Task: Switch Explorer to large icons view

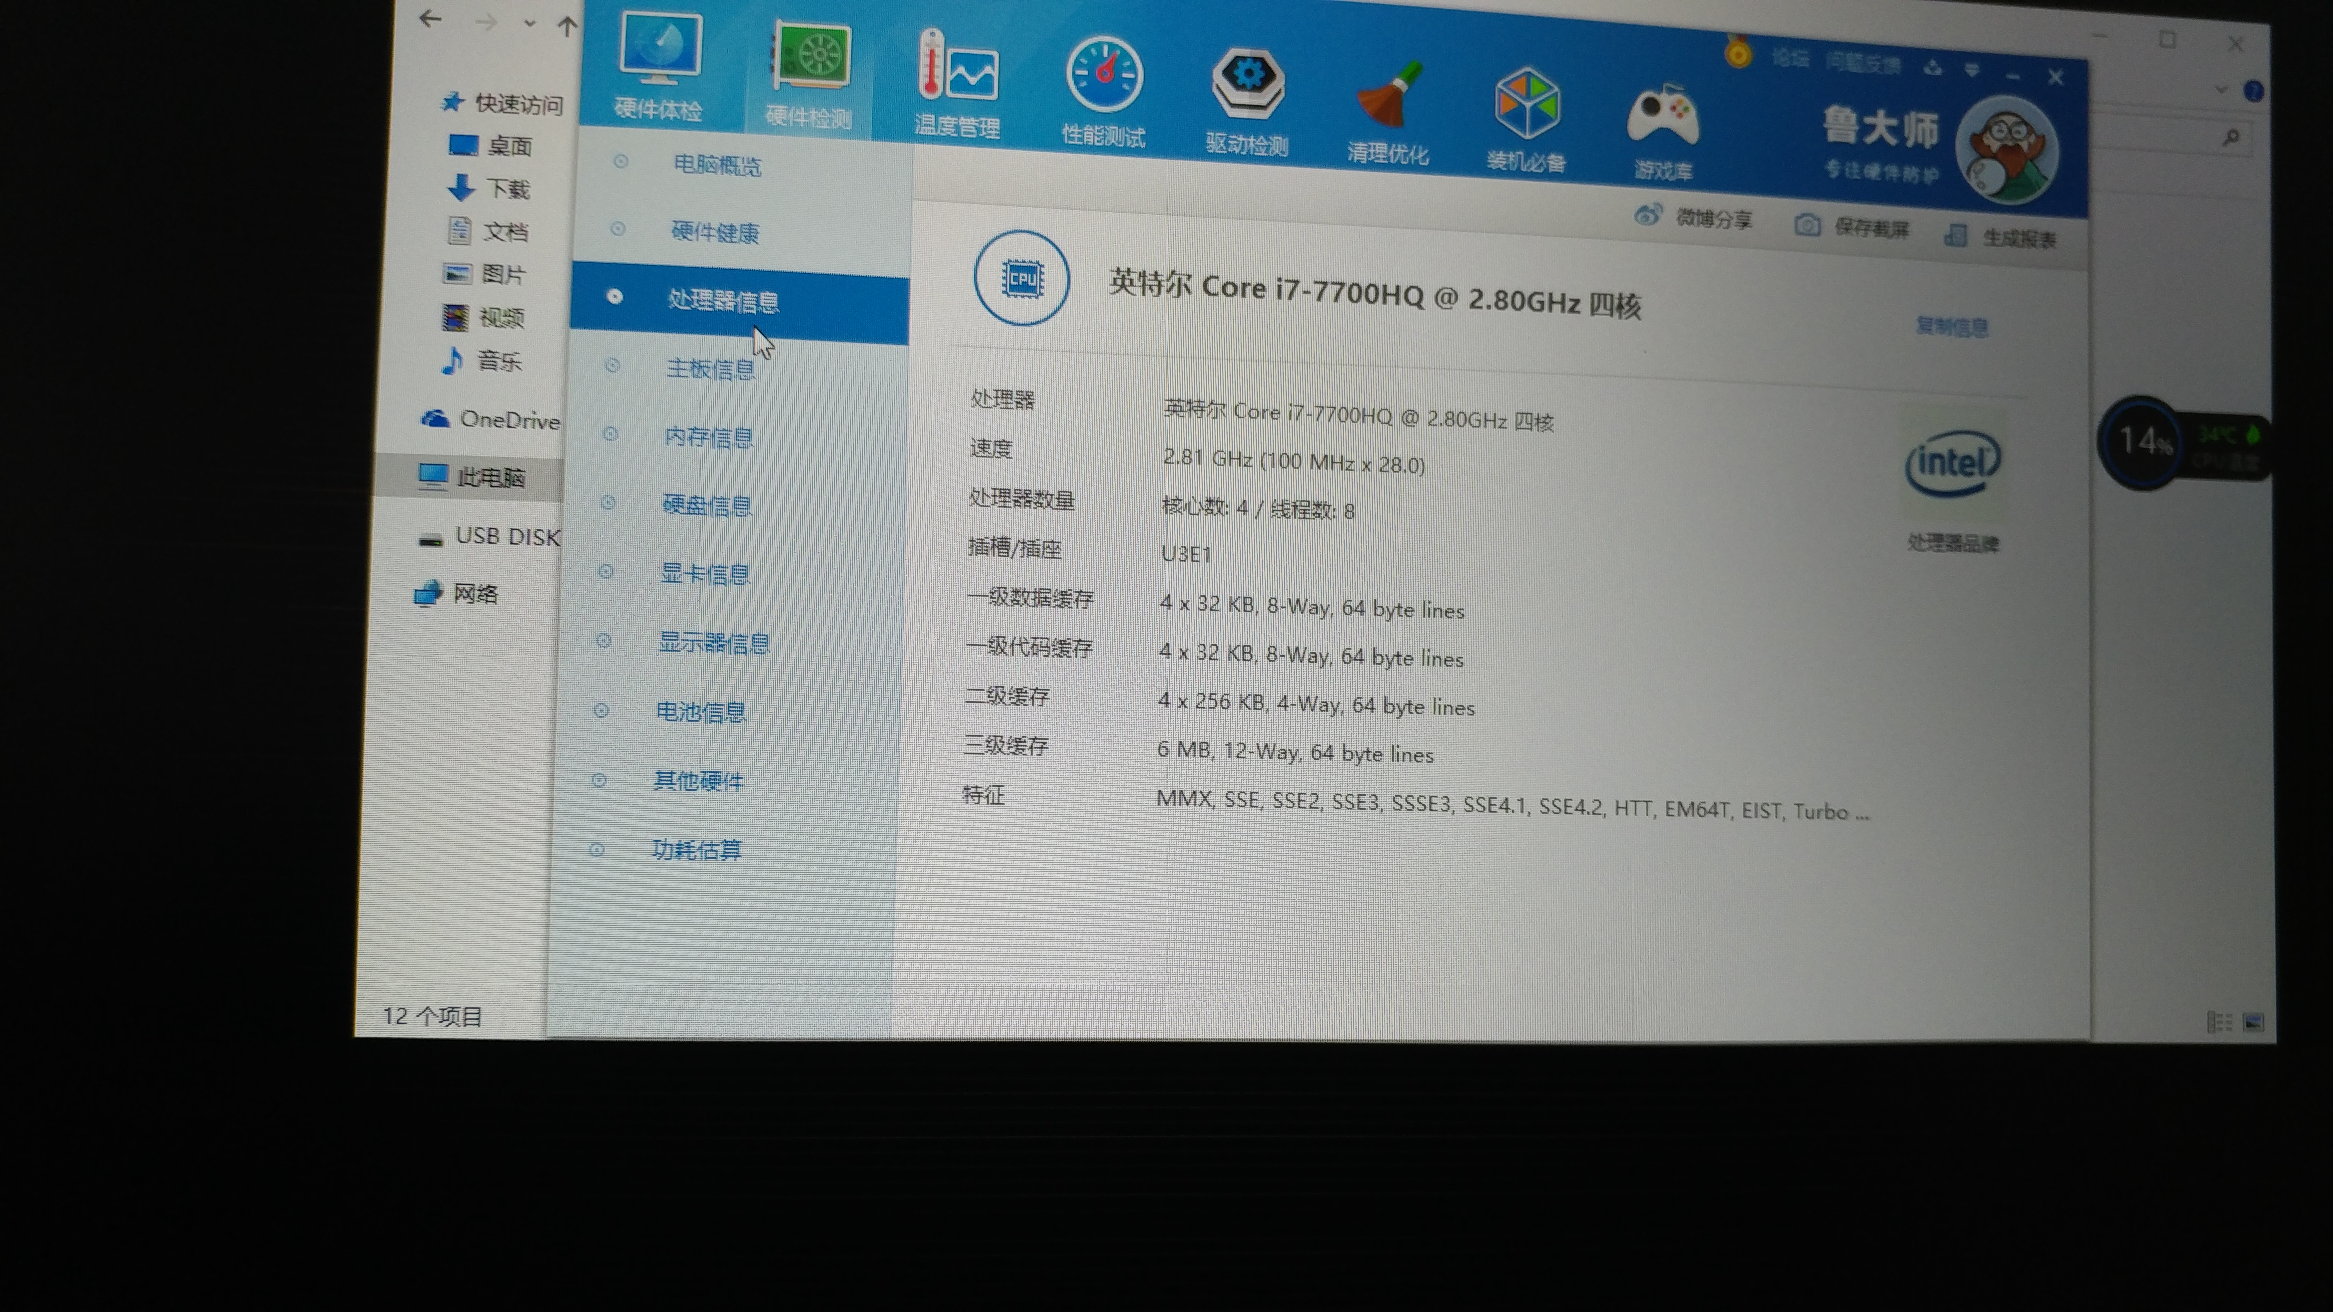Action: click(x=2254, y=1023)
